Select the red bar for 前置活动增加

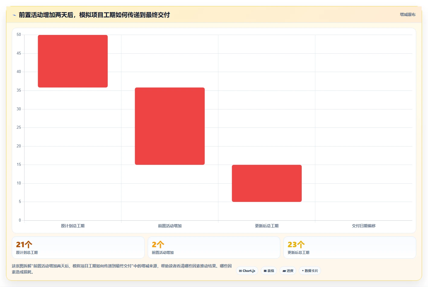click(170, 126)
